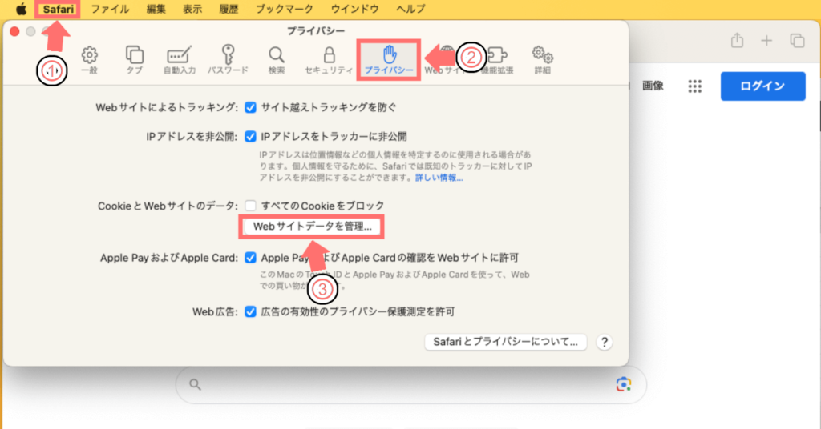Toggle Apple Pay and Apple Card checkbox
This screenshot has width=821, height=429.
click(251, 258)
